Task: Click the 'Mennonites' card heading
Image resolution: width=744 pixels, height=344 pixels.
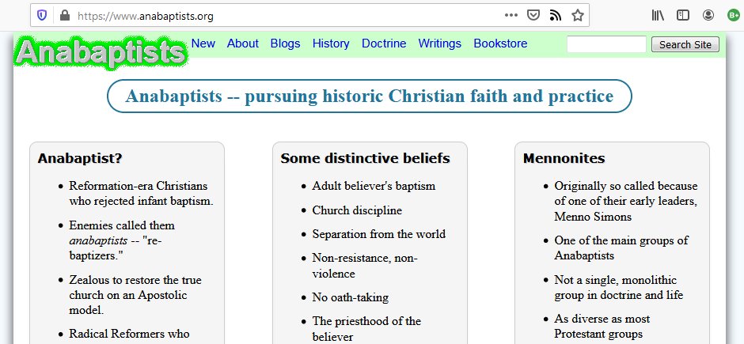Action: coord(564,158)
